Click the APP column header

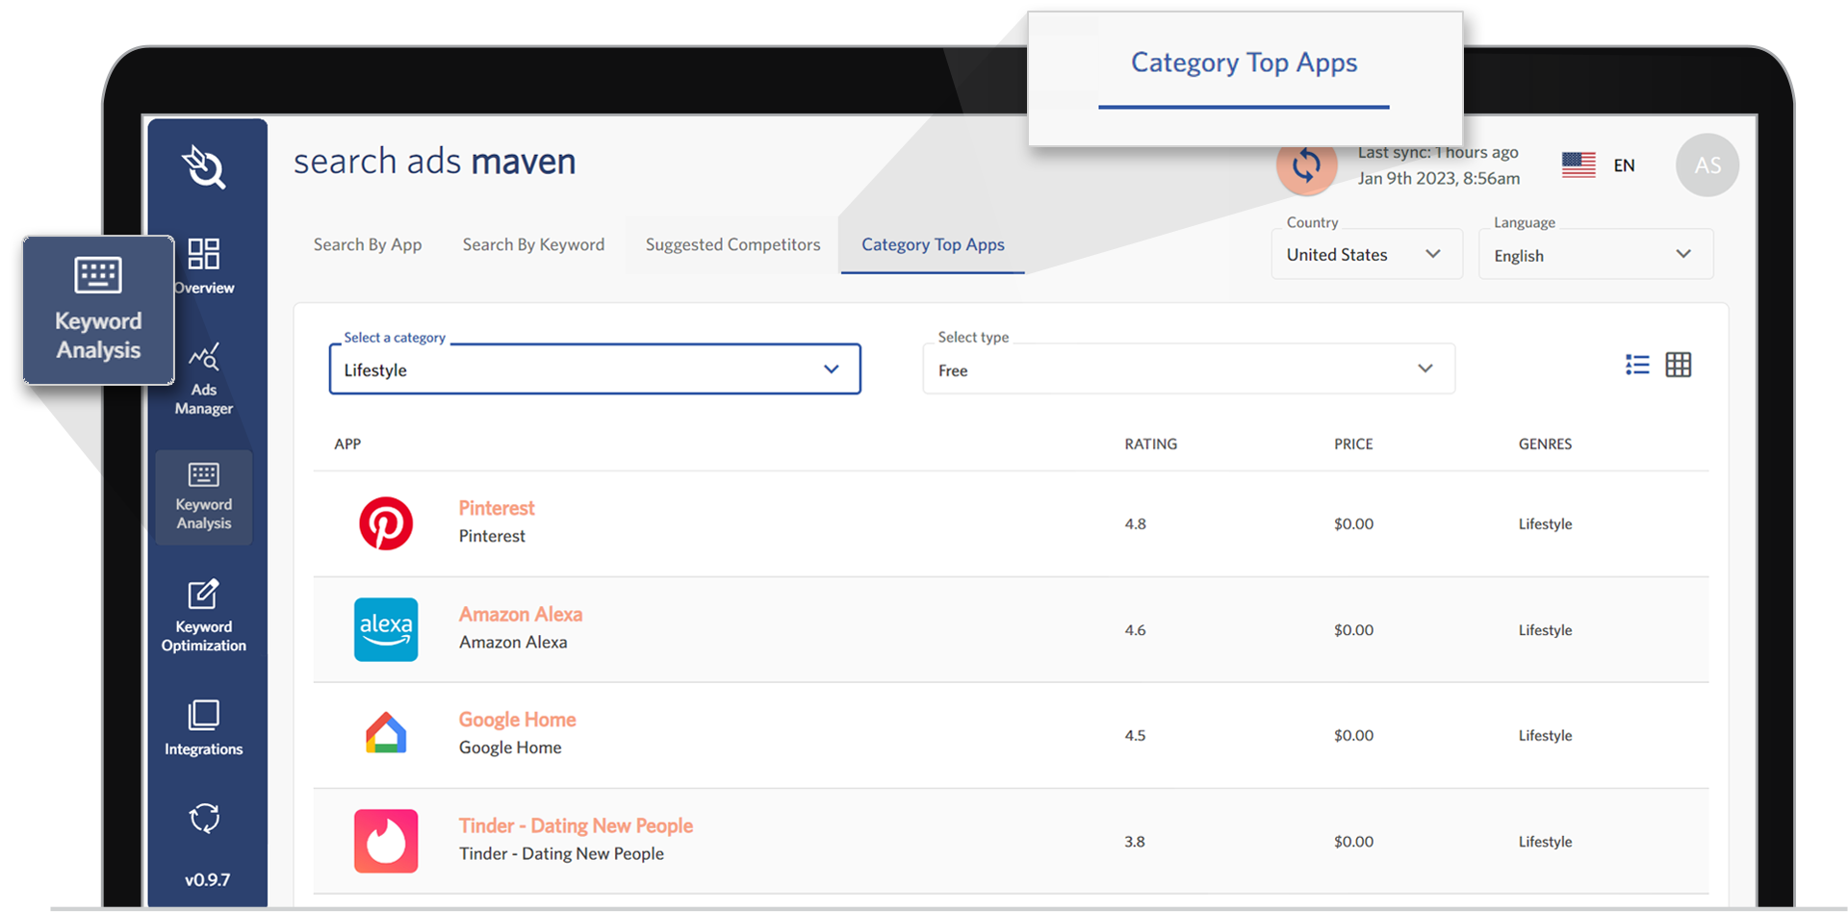(347, 443)
